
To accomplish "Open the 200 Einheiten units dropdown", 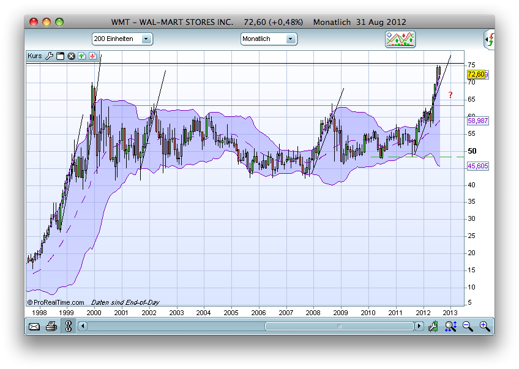I will tap(122, 39).
